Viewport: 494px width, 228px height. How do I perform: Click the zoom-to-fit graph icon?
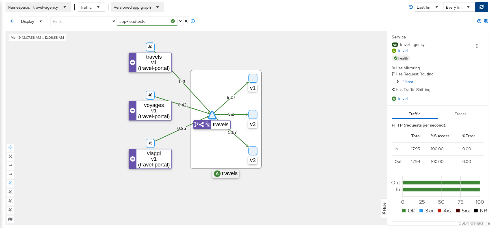10,156
